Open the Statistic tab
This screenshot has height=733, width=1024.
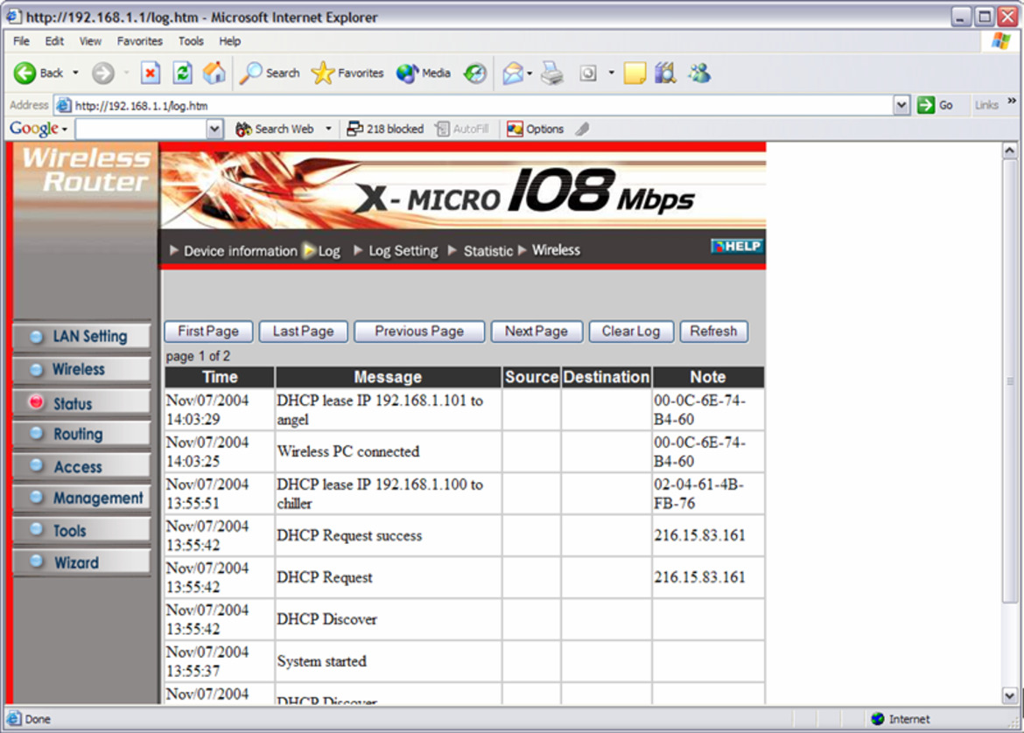pos(480,251)
